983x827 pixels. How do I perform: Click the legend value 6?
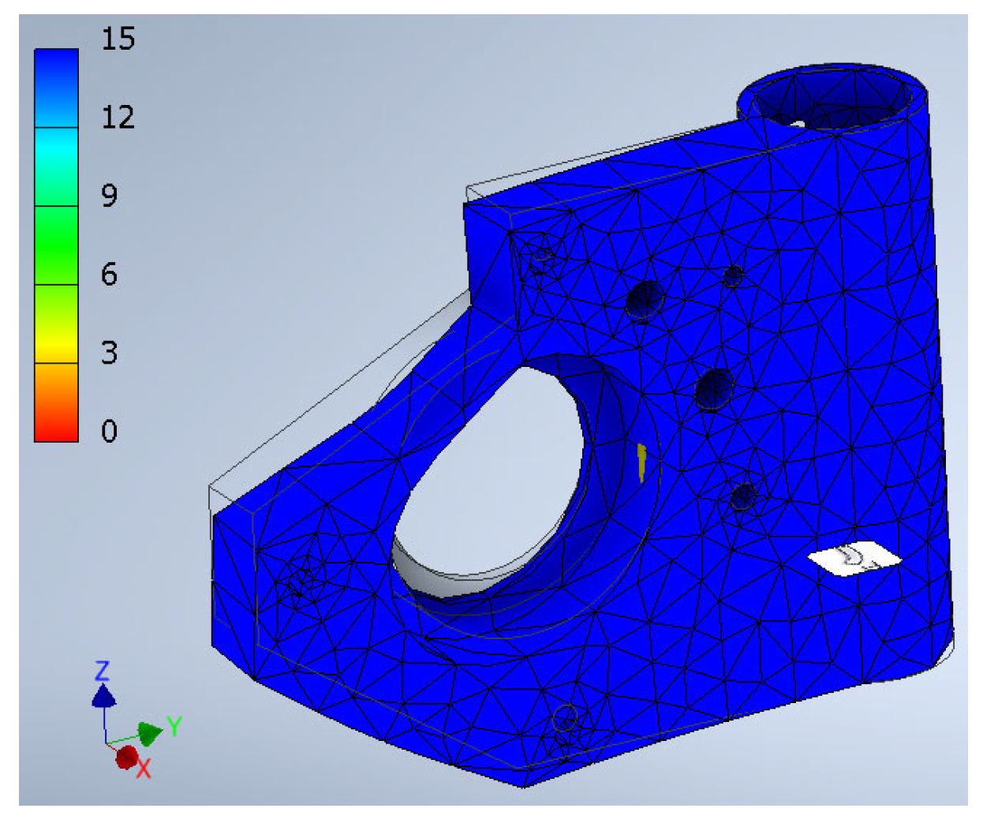110,275
